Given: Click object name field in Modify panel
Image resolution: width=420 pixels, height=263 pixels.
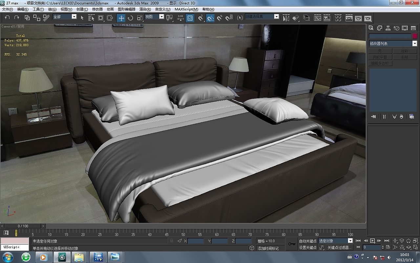Looking at the screenshot, I should (x=390, y=36).
